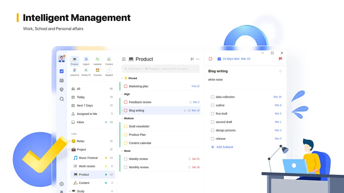Expand the Relax list folder

[70, 141]
